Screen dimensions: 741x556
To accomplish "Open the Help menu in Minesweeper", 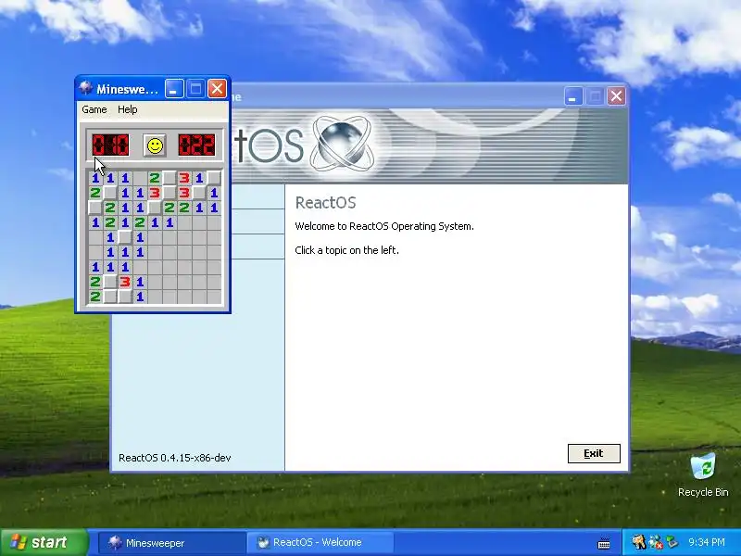I will 128,109.
